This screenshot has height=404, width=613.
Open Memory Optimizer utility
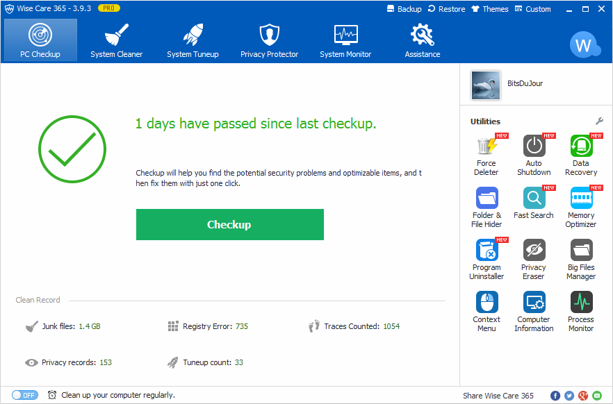pos(581,208)
